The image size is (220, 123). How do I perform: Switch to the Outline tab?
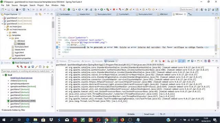6,63
